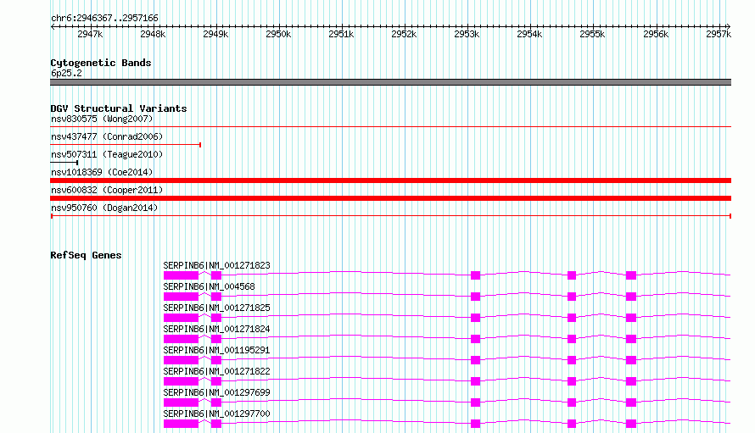Open variant nsv830575 (Wong2007) label
This screenshot has width=755, height=433.
[x=102, y=119]
